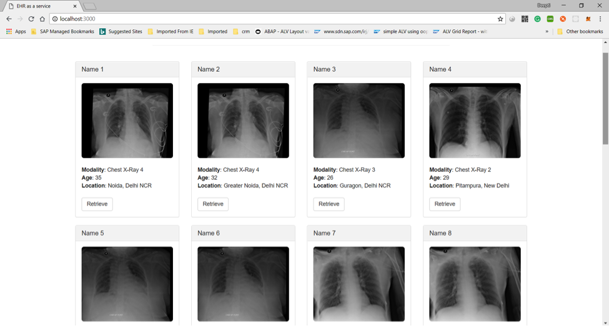This screenshot has height=326, width=609.
Task: Go back with the browser back arrow
Action: point(9,19)
